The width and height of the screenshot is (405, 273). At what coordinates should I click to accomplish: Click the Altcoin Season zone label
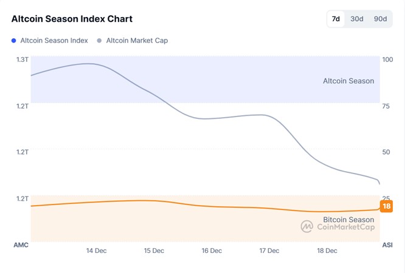click(x=348, y=81)
